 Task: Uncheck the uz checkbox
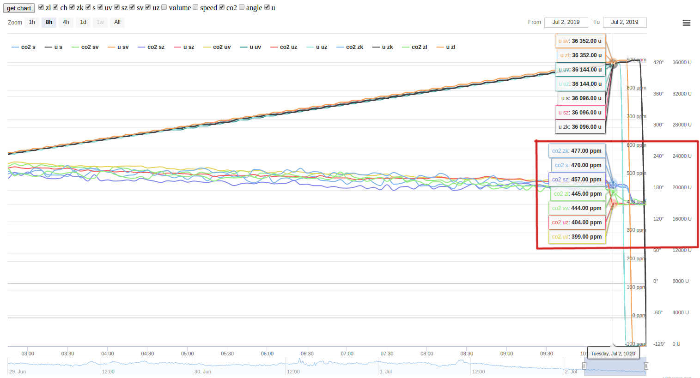coord(148,7)
